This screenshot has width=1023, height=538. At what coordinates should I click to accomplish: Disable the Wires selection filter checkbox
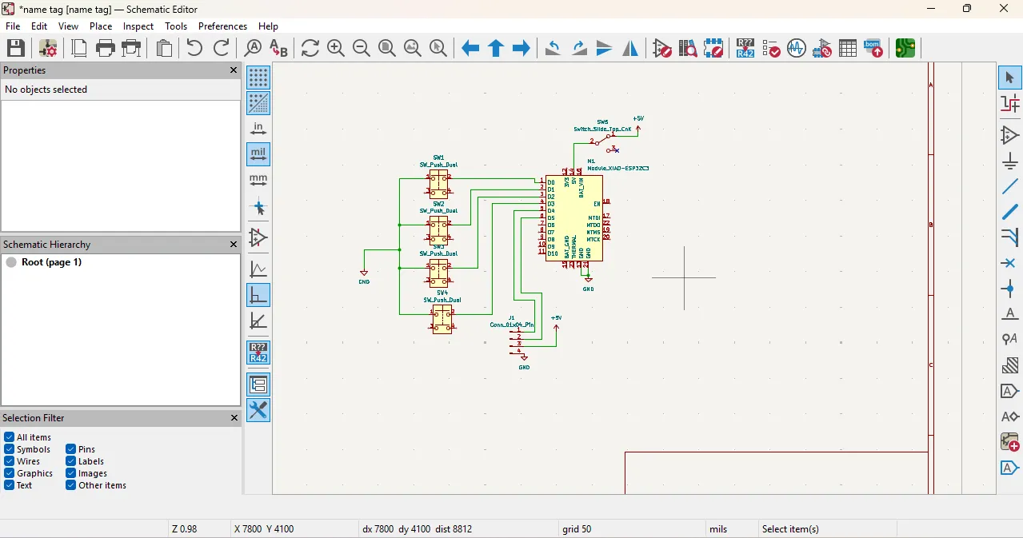[10, 461]
